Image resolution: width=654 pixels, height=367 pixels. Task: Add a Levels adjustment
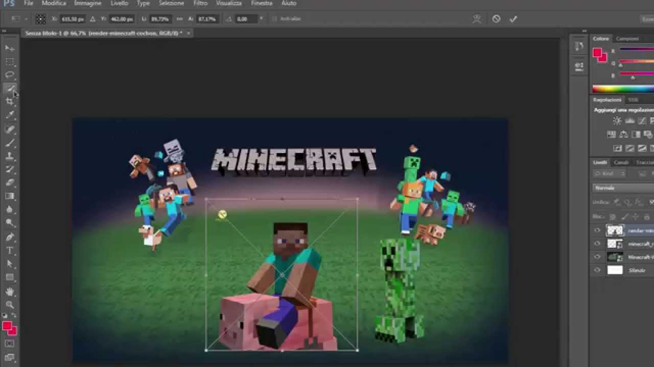click(x=629, y=121)
